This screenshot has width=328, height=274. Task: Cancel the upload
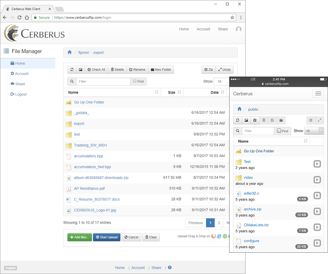click(x=131, y=237)
